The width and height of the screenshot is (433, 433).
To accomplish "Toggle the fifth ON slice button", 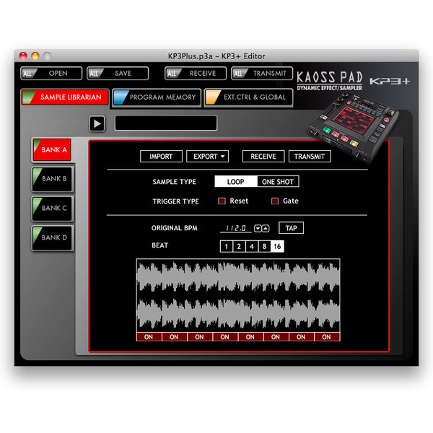I will 250,337.
